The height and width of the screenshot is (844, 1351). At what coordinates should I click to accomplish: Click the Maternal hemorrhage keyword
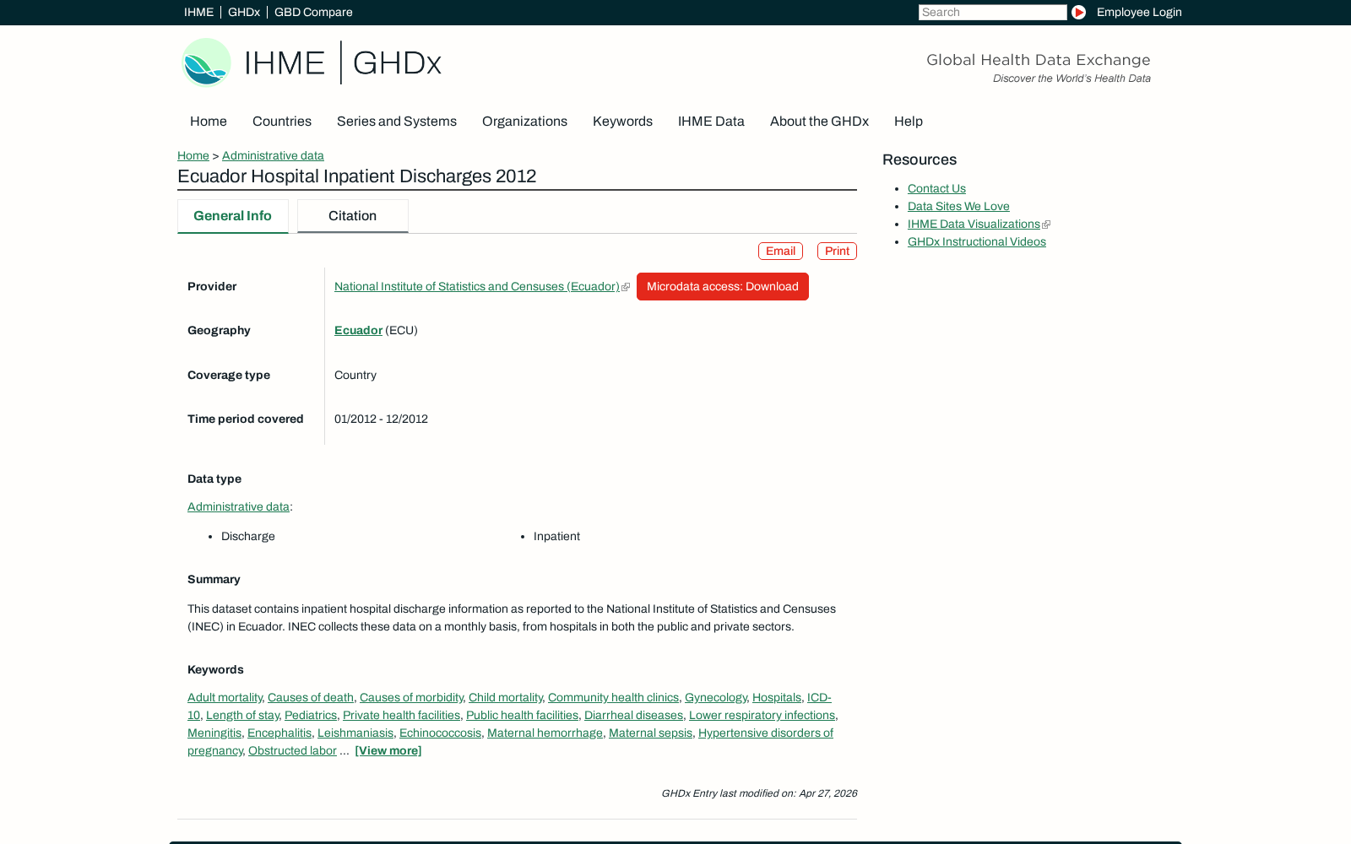(545, 733)
